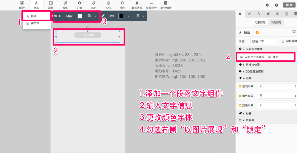Uncheck the 以图片方式展现 checkbox
The image size is (297, 153).
[x=242, y=57]
